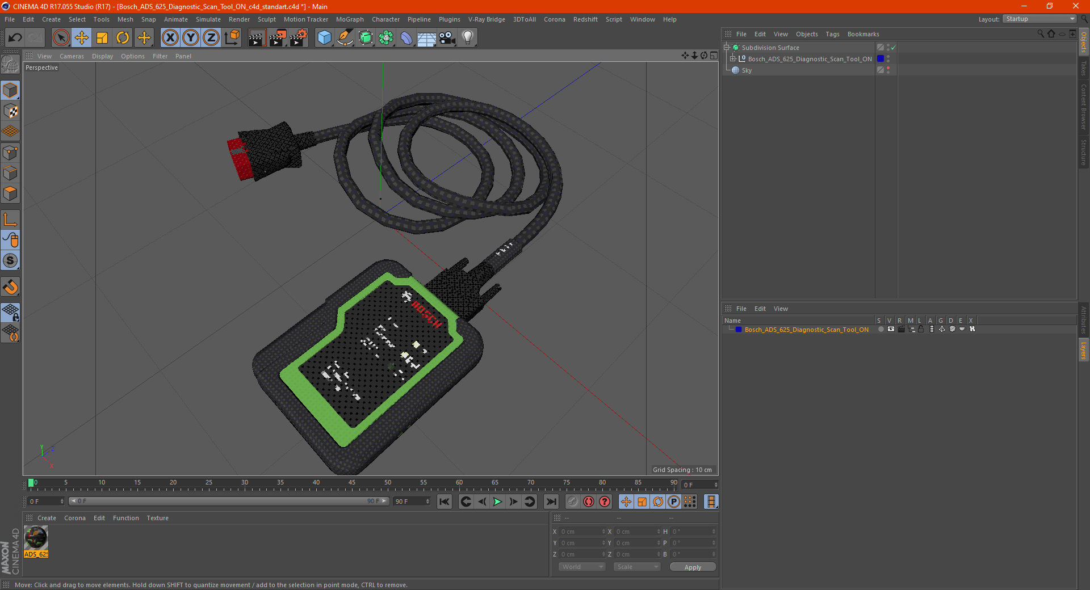
Task: Collapse the Subdivision Surface tree
Action: (727, 48)
